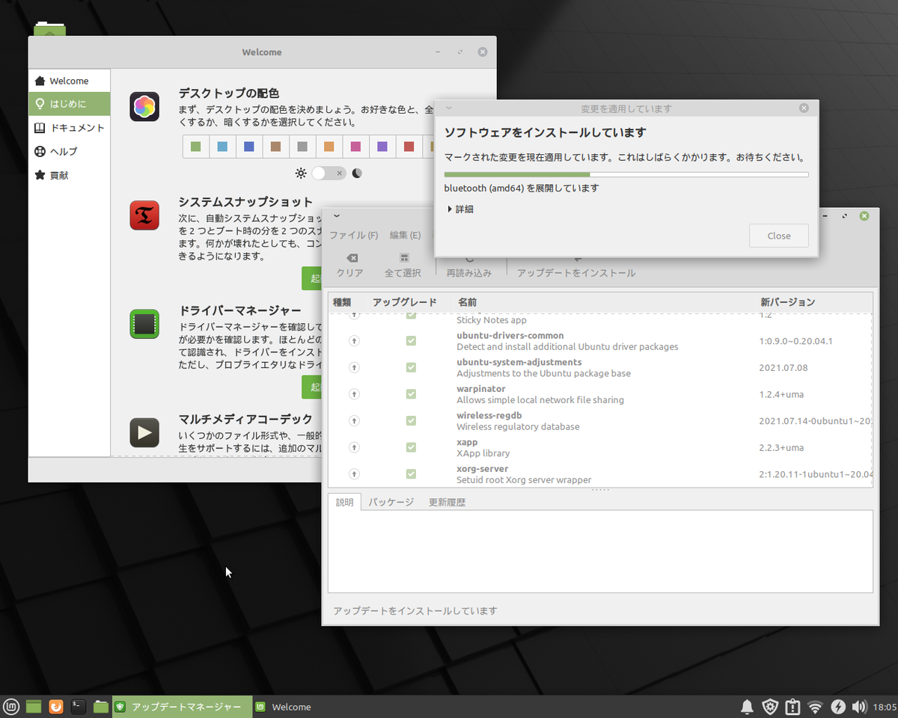
Task: Click the Close button on the install dialog
Action: coord(778,235)
